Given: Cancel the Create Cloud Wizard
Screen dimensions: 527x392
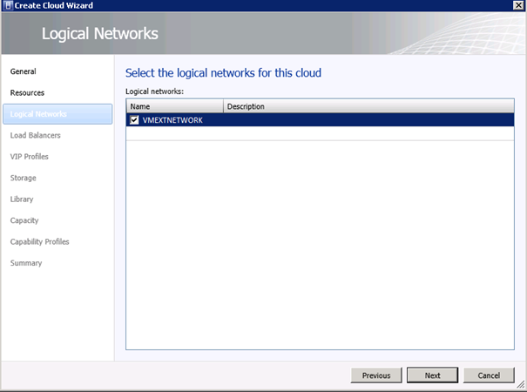Looking at the screenshot, I should [x=489, y=375].
